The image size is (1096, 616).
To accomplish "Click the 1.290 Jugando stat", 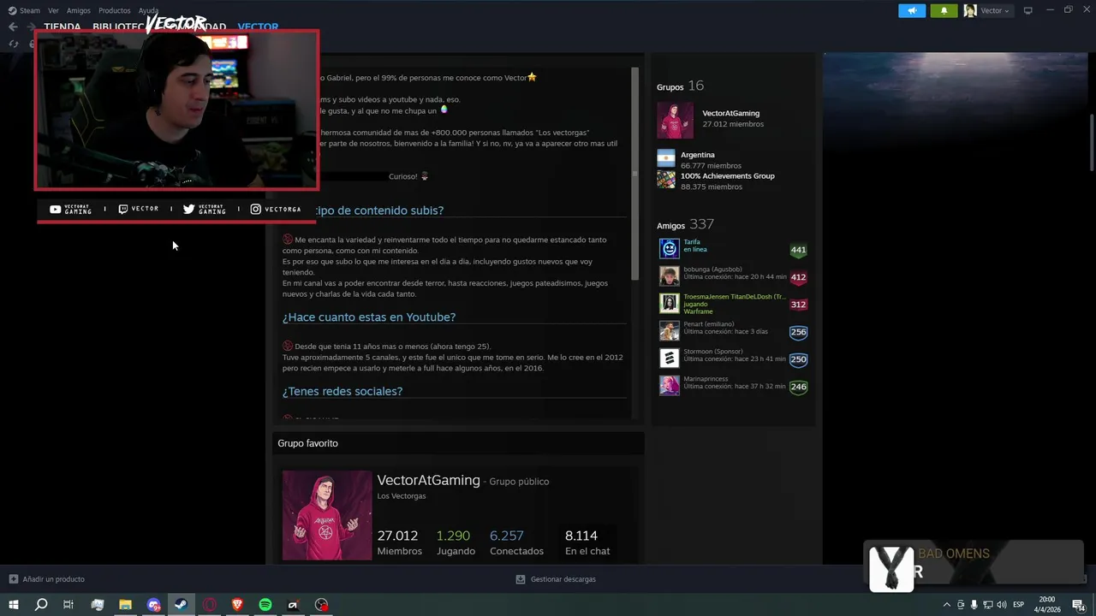I will pos(456,542).
